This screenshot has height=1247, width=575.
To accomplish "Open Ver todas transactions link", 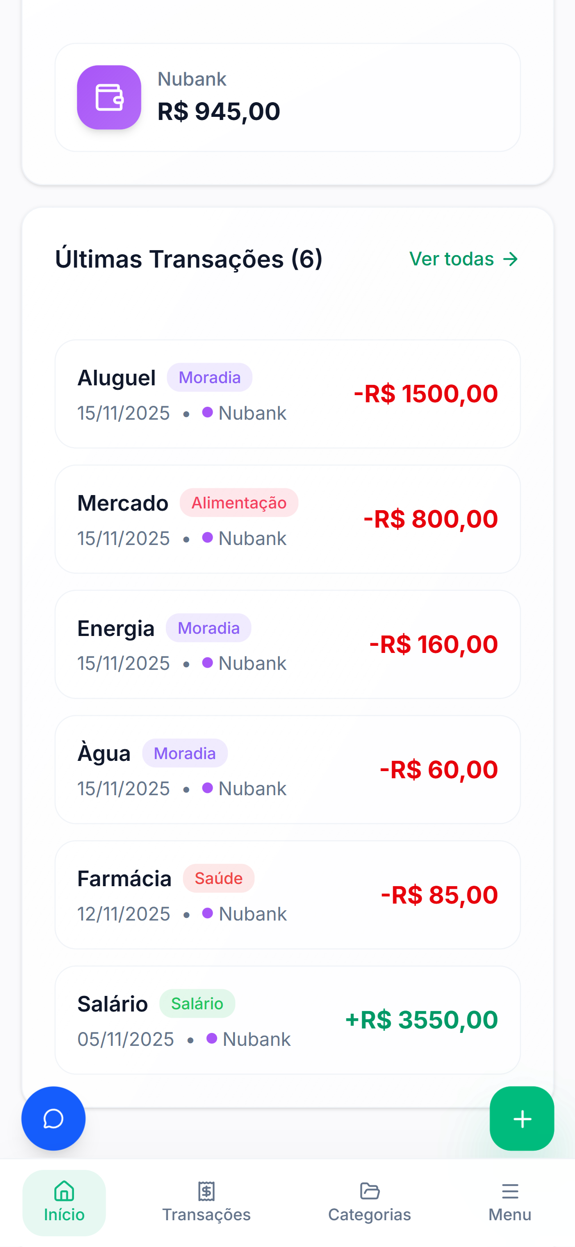I will (452, 259).
